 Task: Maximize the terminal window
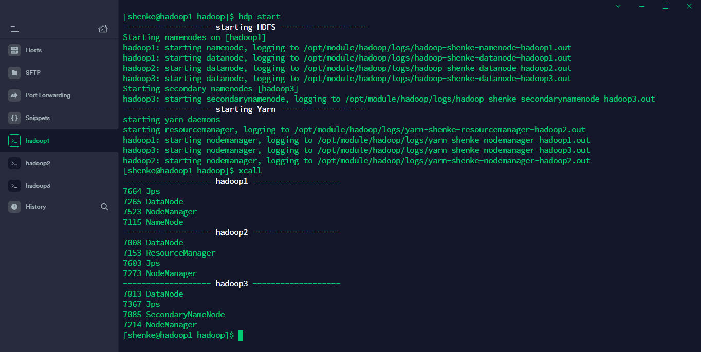pyautogui.click(x=666, y=6)
